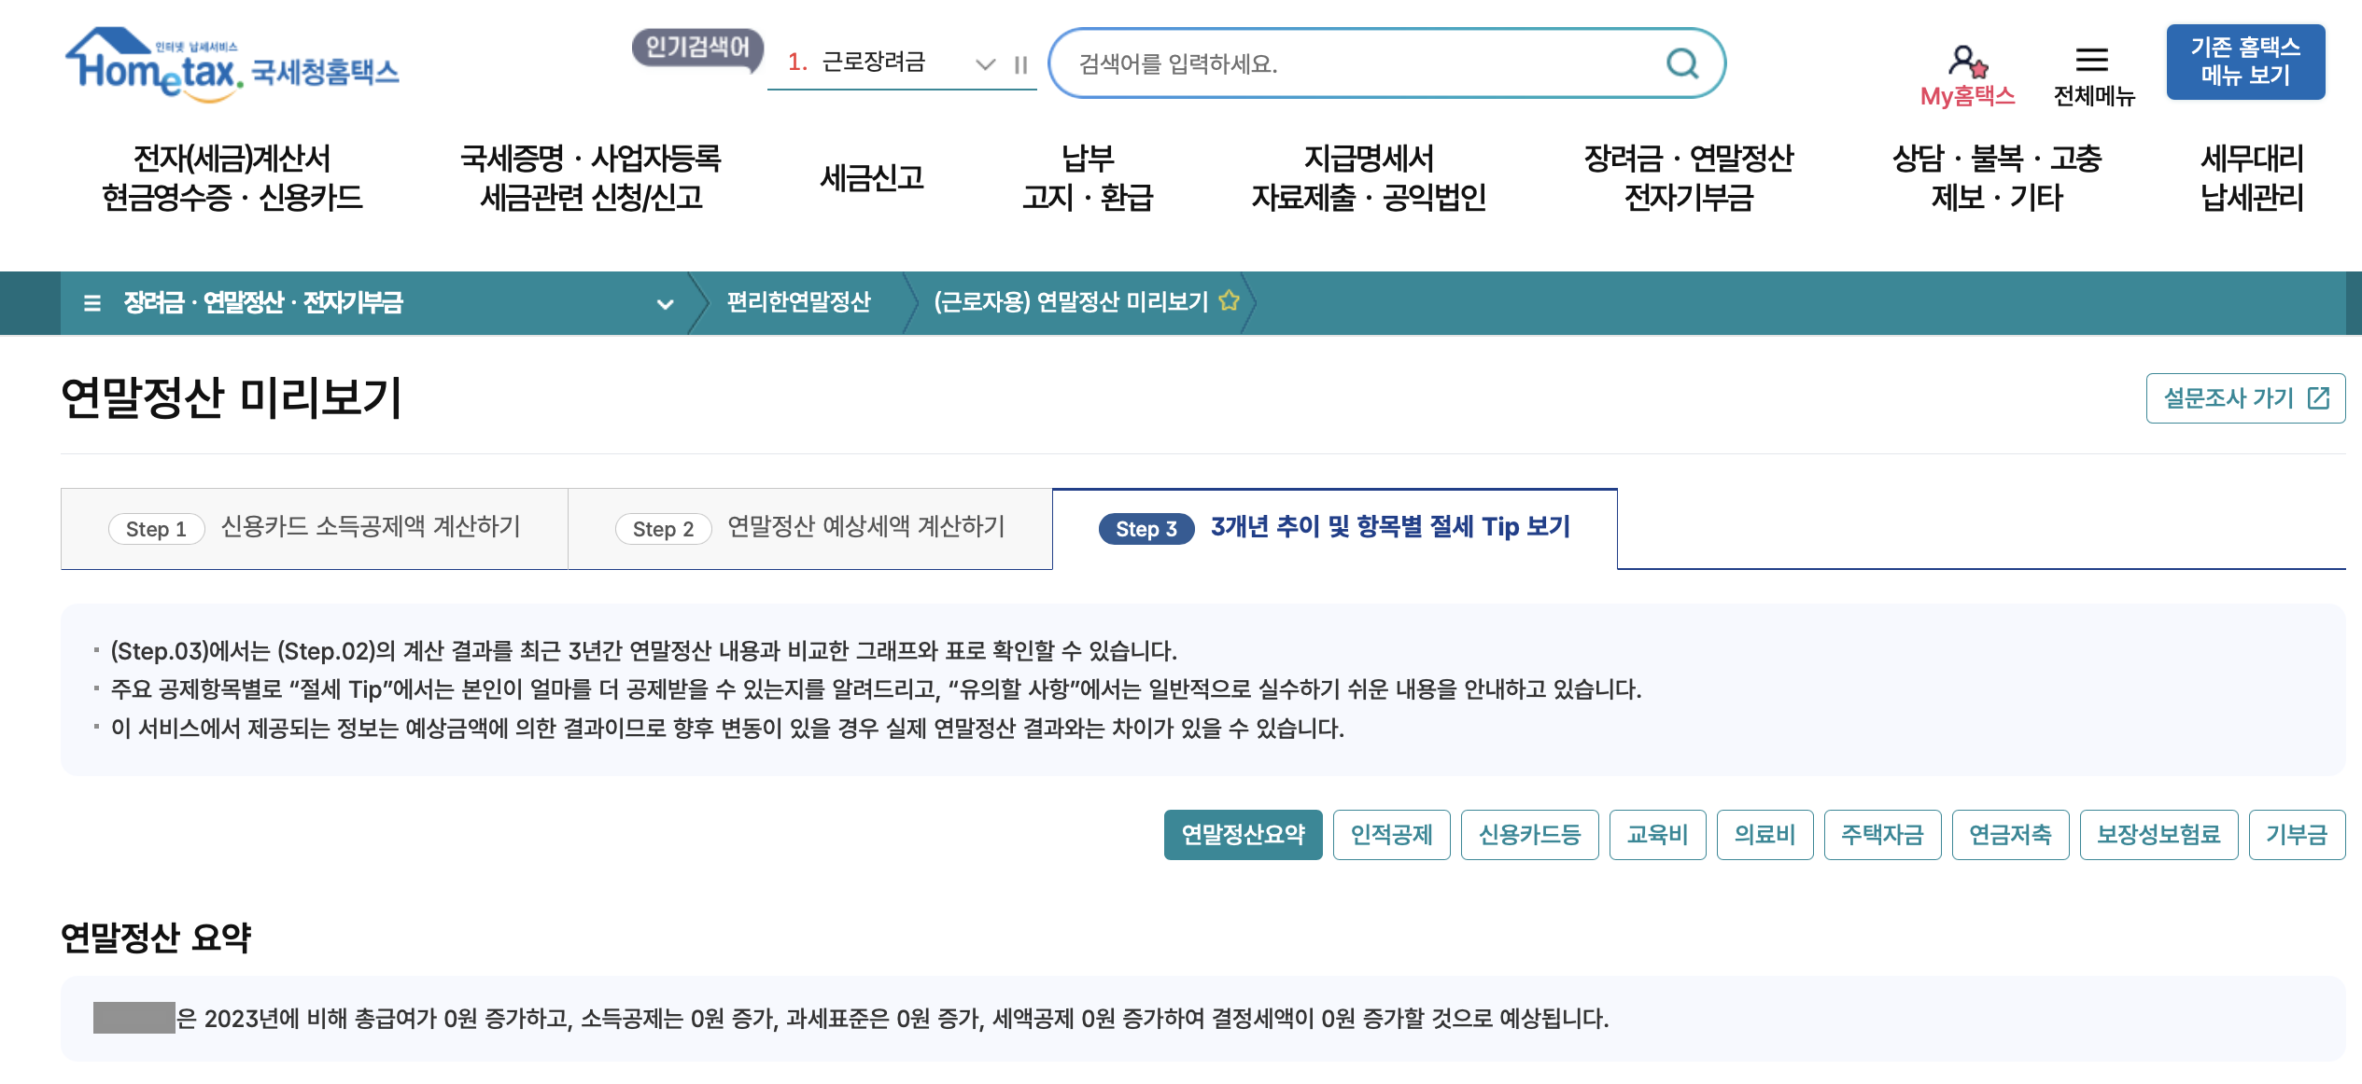Click the search magnifier icon

[x=1681, y=63]
